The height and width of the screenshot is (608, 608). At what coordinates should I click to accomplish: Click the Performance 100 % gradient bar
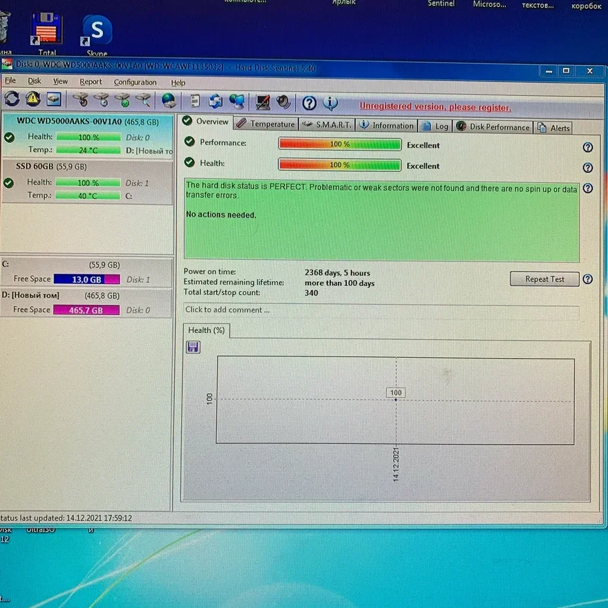tap(340, 144)
